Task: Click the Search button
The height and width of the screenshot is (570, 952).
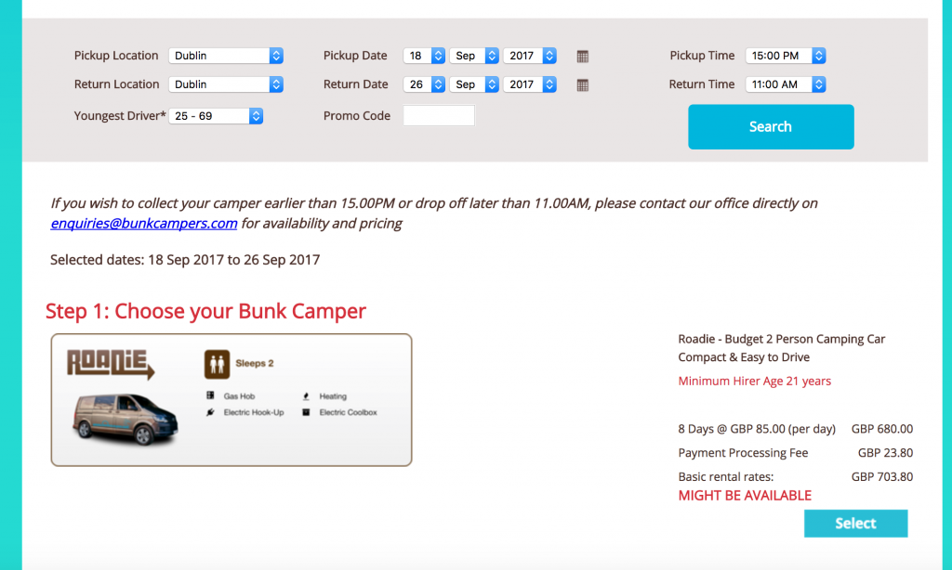Action: (771, 127)
